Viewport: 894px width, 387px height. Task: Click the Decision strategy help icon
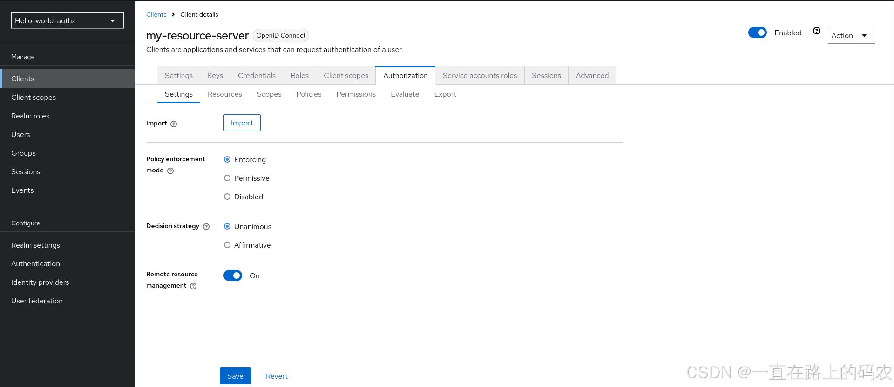[x=206, y=227]
